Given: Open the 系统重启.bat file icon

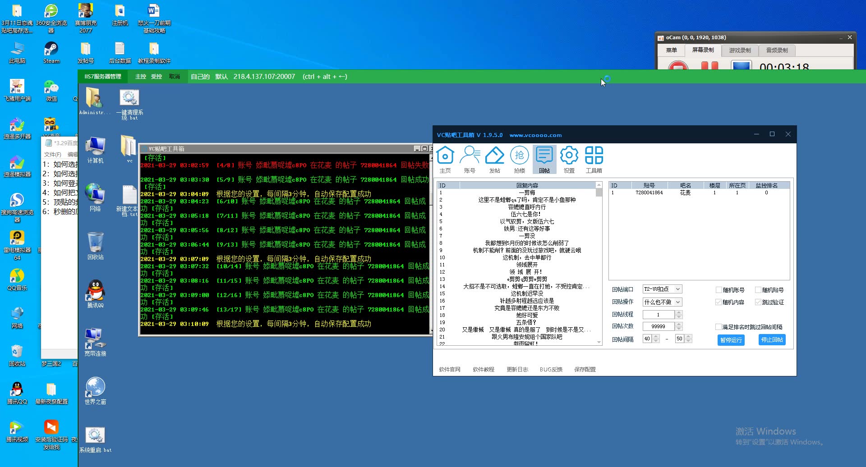Looking at the screenshot, I should 95,440.
